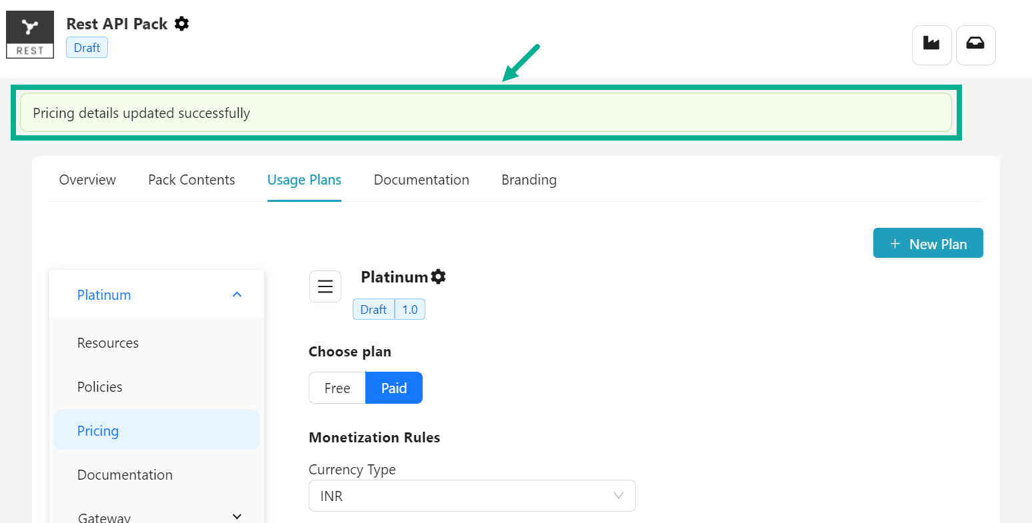The width and height of the screenshot is (1032, 523).
Task: Click the 1.0 version badge
Action: [x=410, y=310]
